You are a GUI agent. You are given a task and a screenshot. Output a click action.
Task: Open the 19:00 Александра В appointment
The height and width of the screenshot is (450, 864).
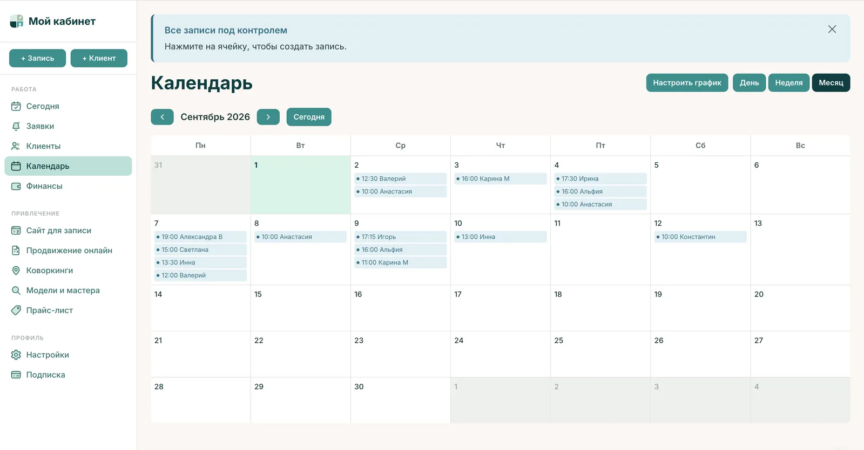pyautogui.click(x=200, y=237)
